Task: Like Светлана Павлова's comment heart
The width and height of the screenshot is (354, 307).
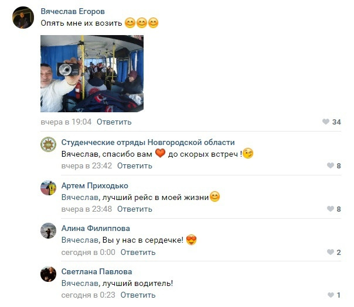Action: (x=331, y=295)
